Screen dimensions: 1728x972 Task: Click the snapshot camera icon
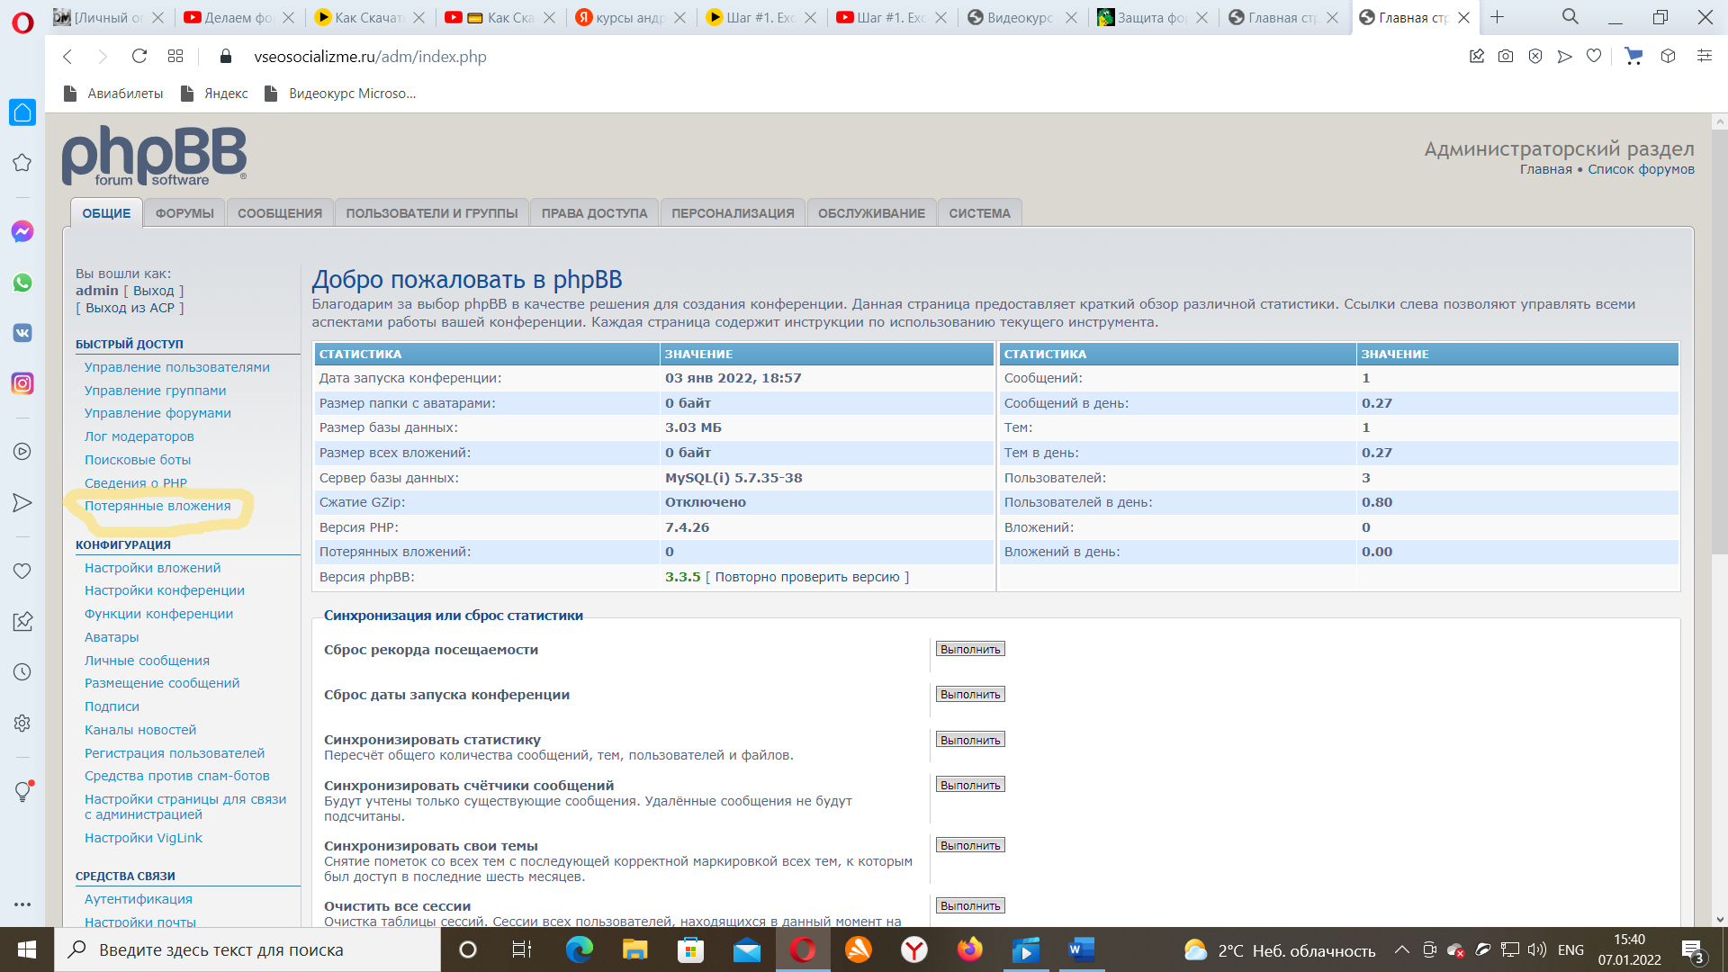coord(1506,57)
